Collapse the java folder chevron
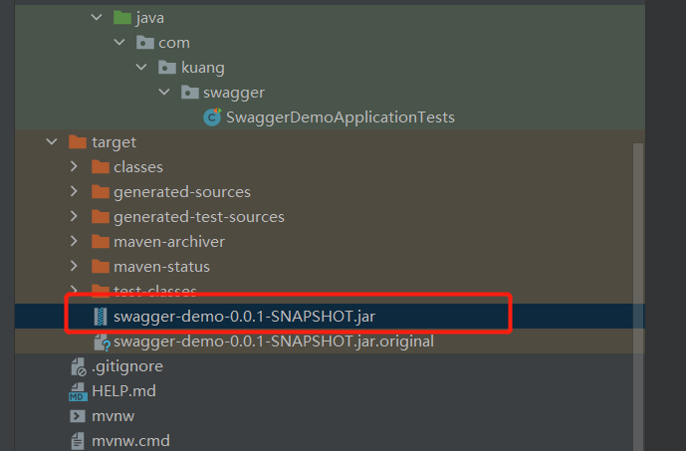This screenshot has height=451, width=686. (x=97, y=18)
